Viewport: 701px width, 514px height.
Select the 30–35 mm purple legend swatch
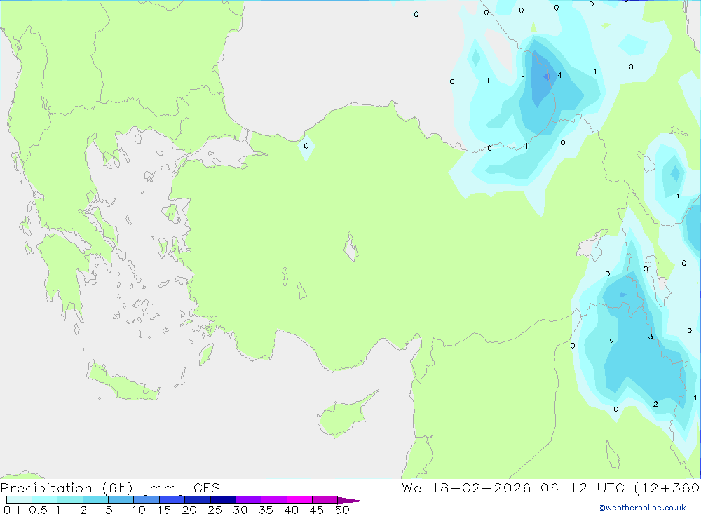[249, 500]
